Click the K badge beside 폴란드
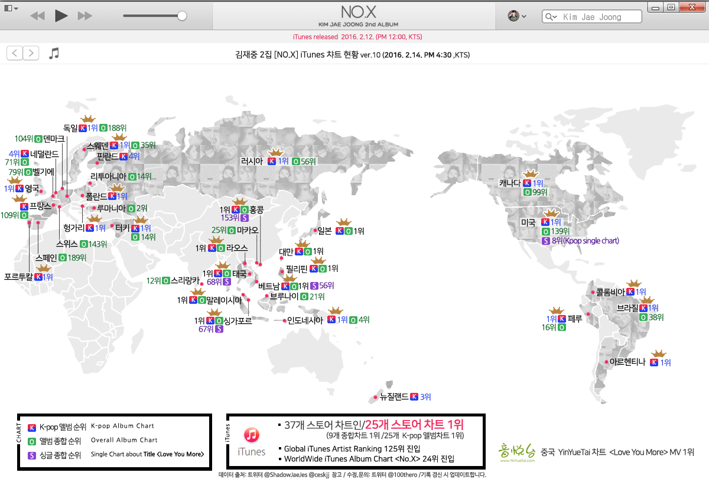The image size is (709, 479). tap(112, 196)
